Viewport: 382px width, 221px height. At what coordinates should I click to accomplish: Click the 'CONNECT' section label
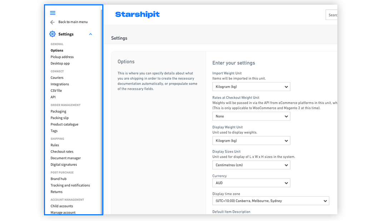[57, 71]
